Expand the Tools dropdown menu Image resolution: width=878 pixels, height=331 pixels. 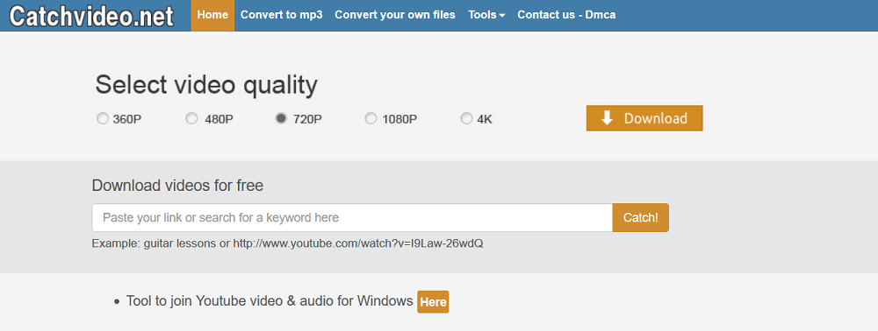[486, 15]
